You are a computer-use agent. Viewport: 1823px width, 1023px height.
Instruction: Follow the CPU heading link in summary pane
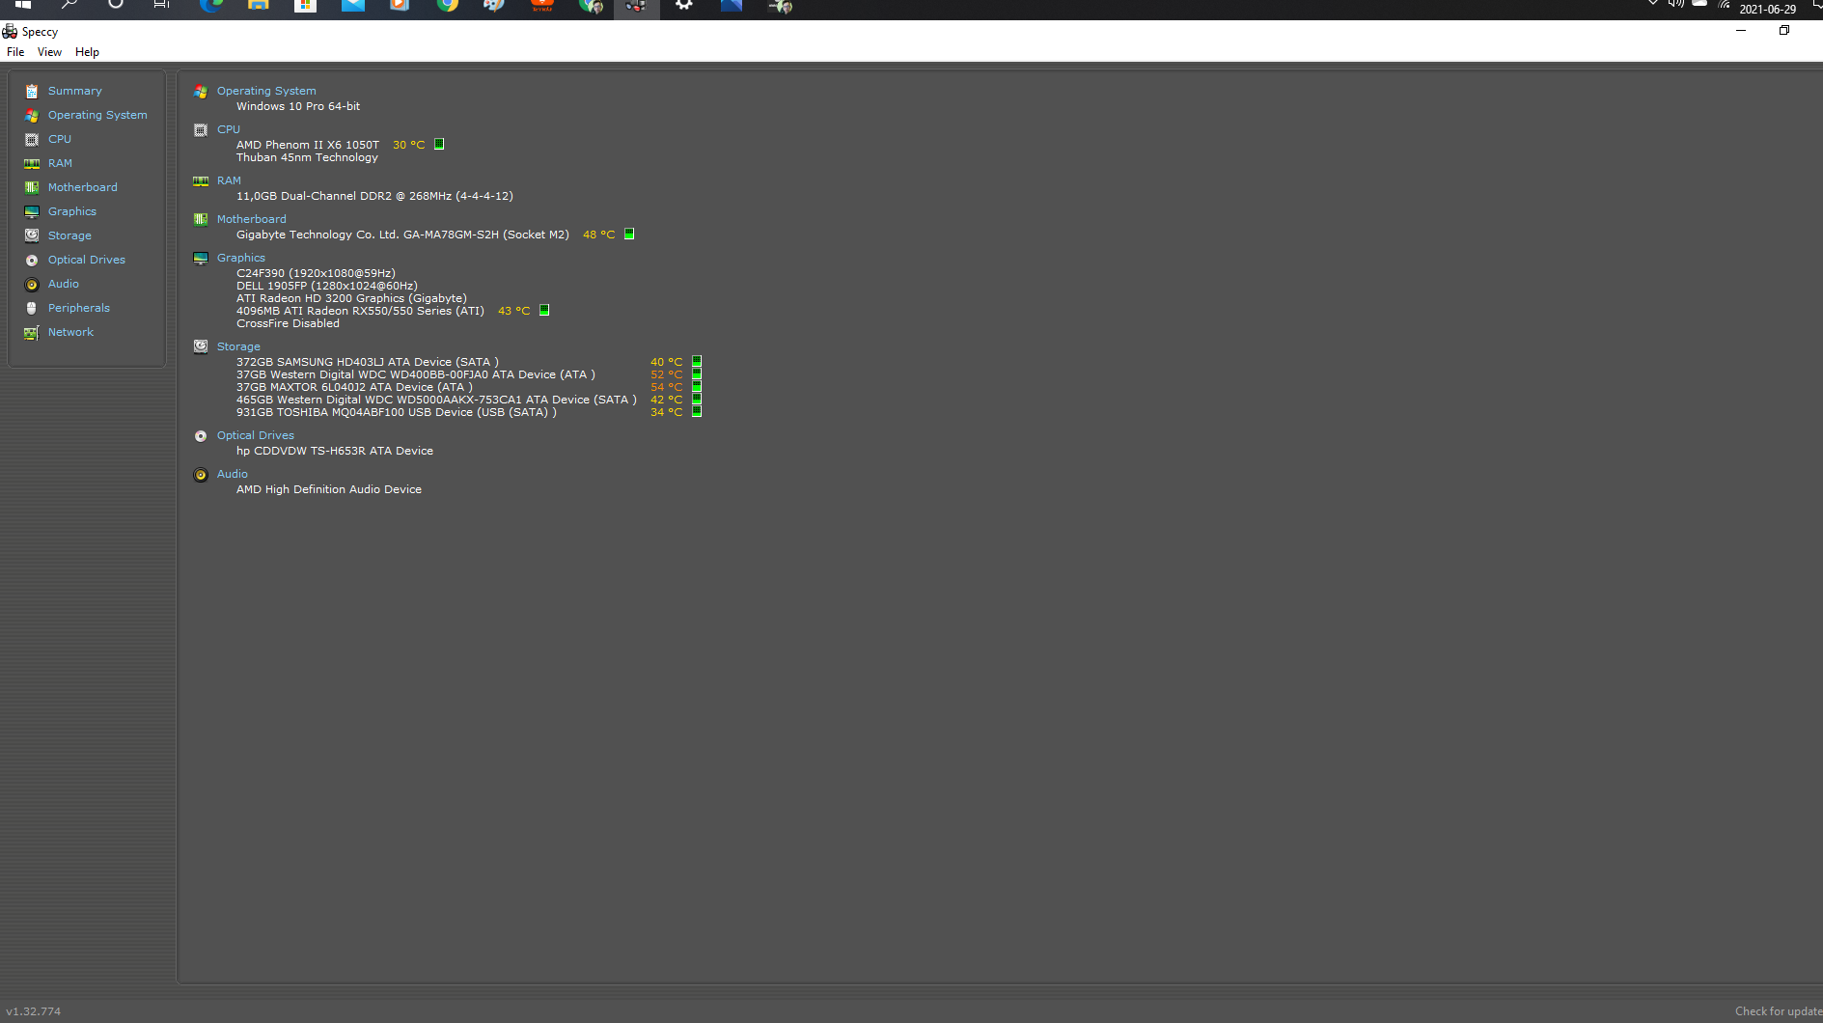[x=229, y=129]
